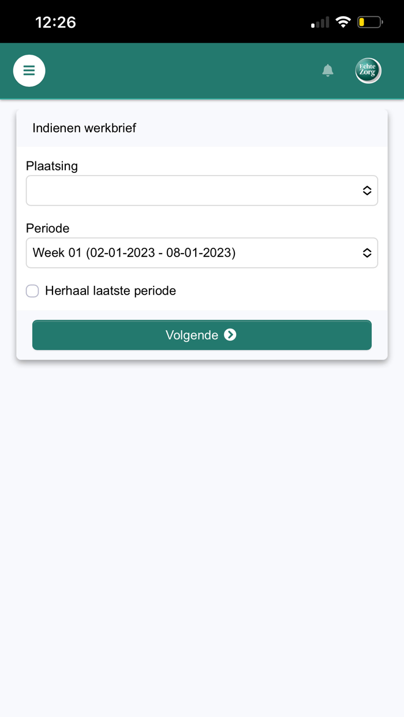Tap the arrow circle icon in Volgende

(x=230, y=335)
